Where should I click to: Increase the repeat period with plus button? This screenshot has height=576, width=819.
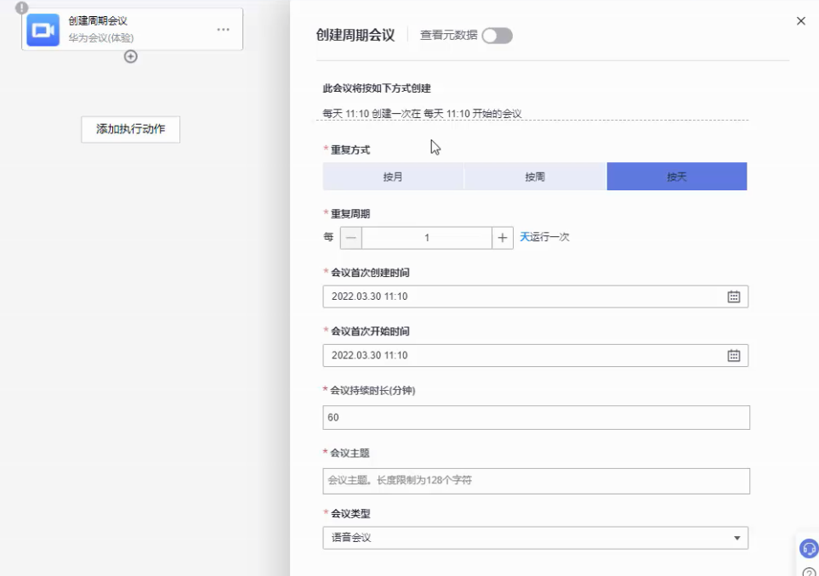pyautogui.click(x=503, y=238)
